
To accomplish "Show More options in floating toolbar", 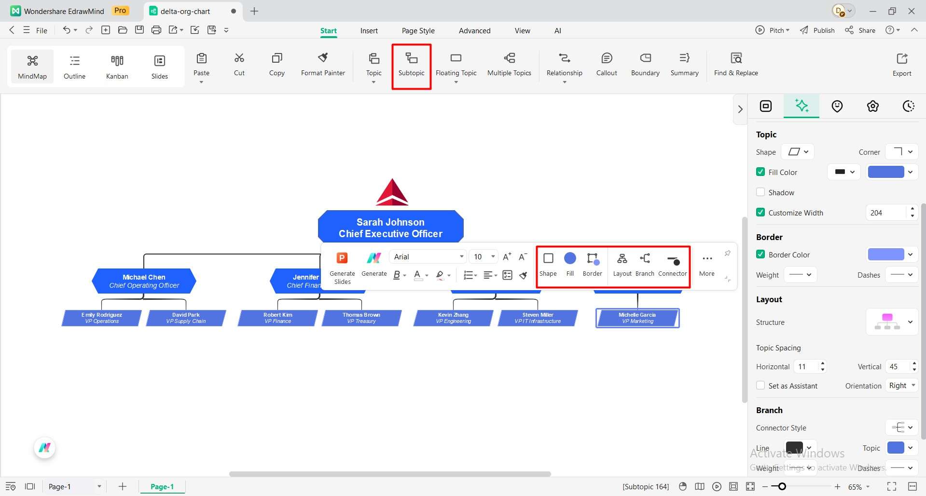I will point(707,264).
